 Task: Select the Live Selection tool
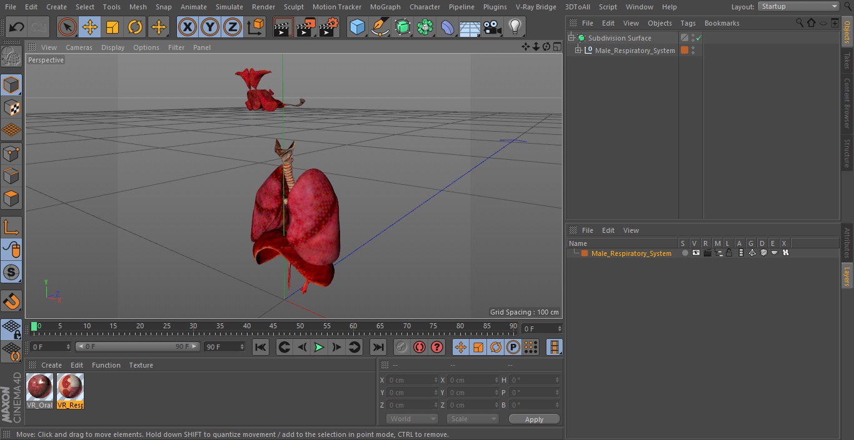[68, 27]
